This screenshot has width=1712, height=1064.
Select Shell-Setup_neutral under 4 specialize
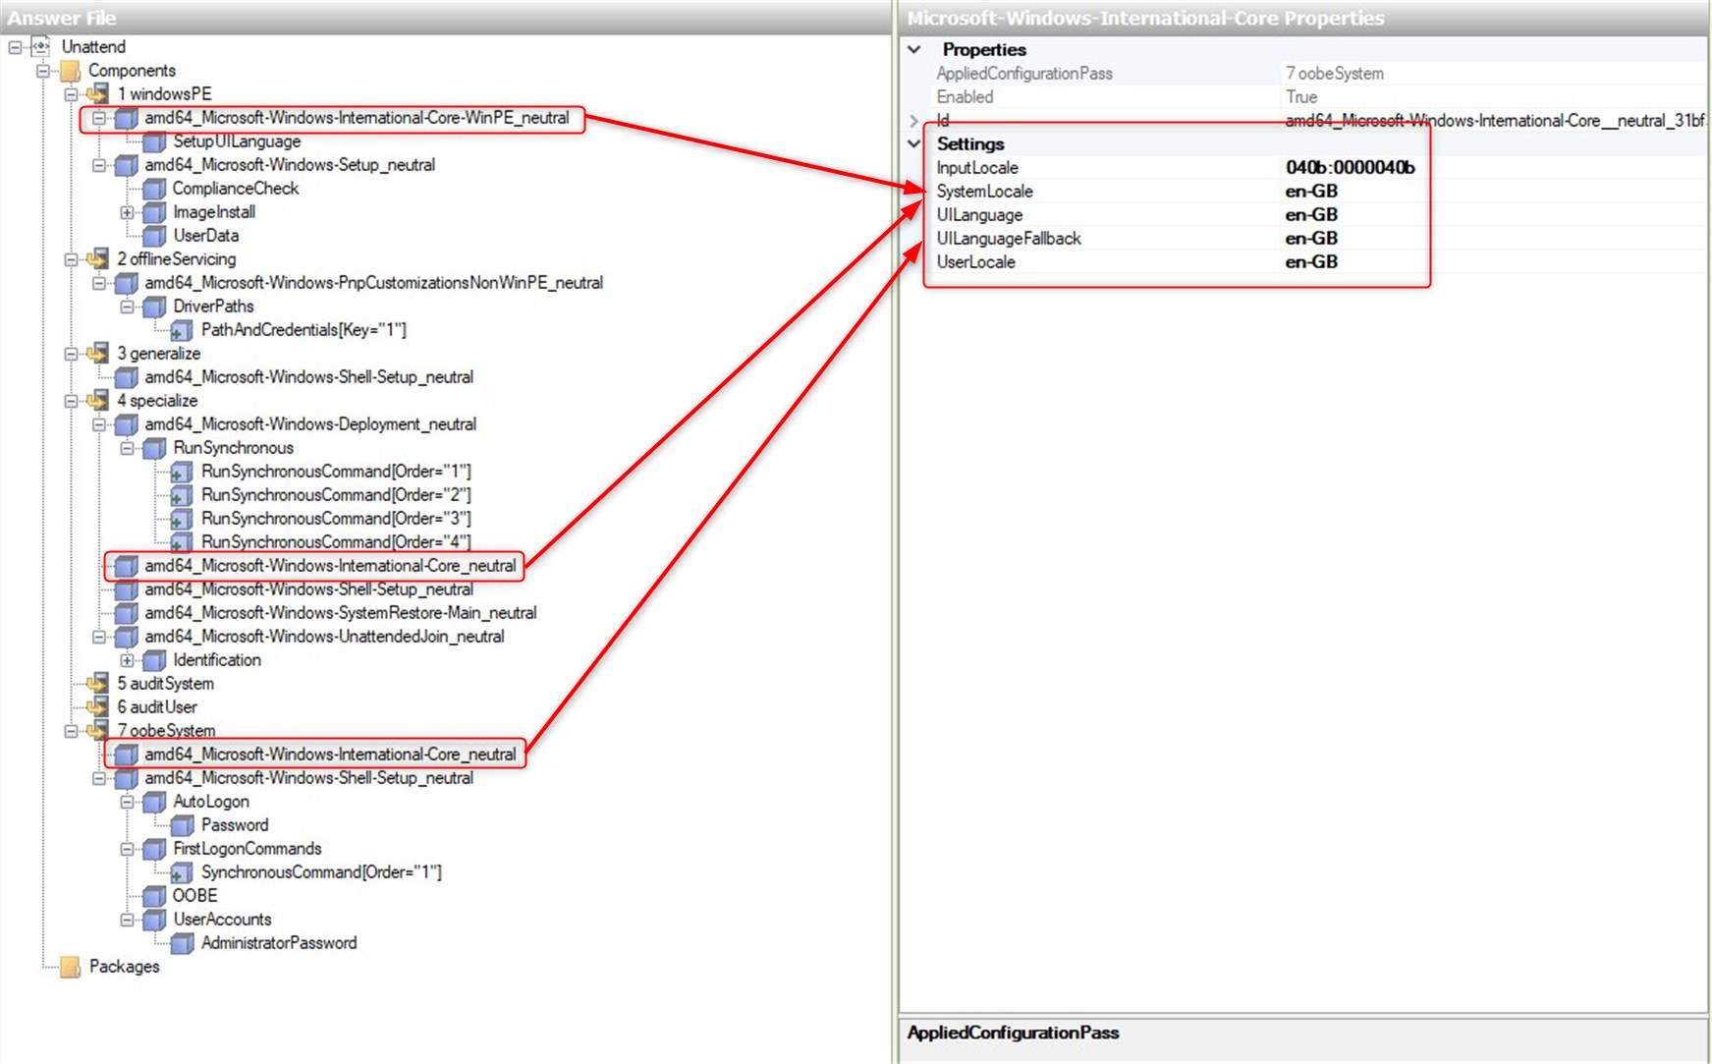tap(308, 589)
